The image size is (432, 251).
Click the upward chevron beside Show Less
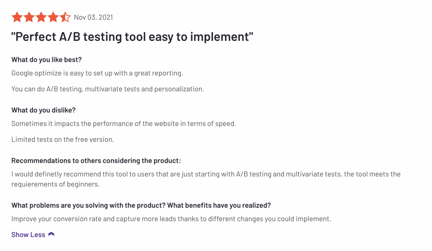(x=51, y=234)
